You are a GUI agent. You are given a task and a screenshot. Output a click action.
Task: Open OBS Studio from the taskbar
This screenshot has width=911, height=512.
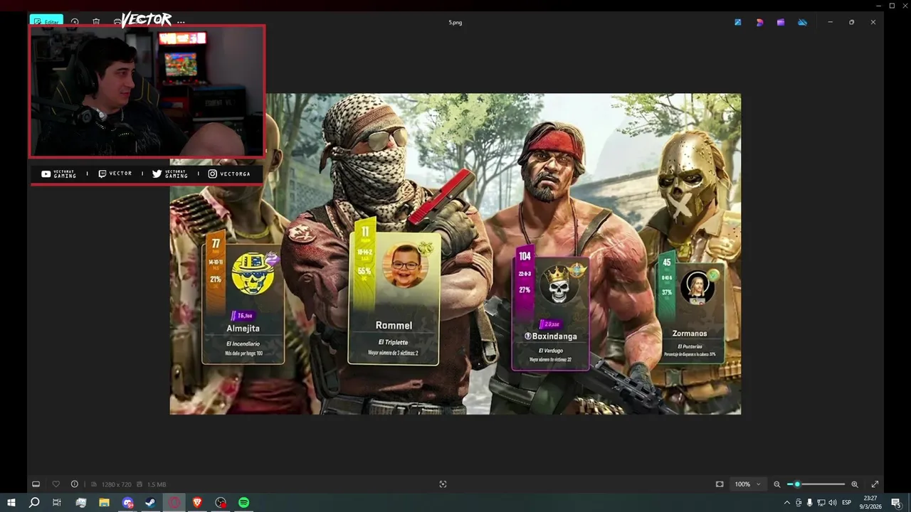tap(221, 503)
